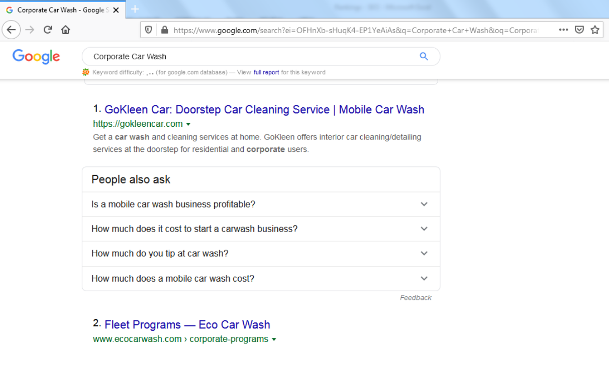The image size is (609, 366).
Task: Expand 'How much do you tip at car wash?'
Action: click(x=261, y=254)
